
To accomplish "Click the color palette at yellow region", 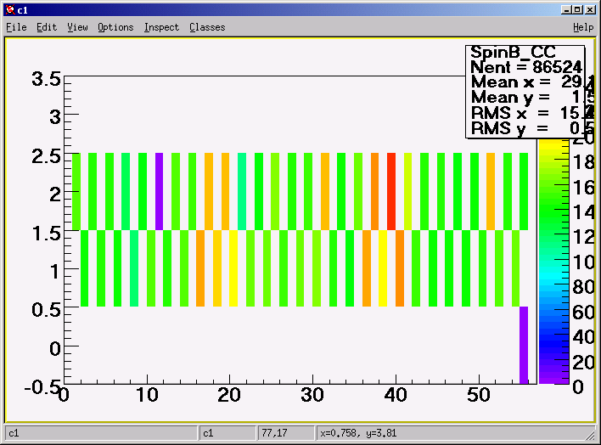I will click(x=553, y=149).
